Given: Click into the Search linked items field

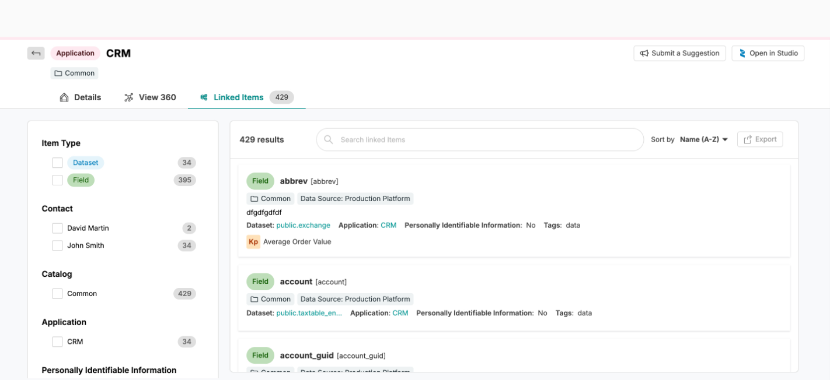Looking at the screenshot, I should click(484, 140).
